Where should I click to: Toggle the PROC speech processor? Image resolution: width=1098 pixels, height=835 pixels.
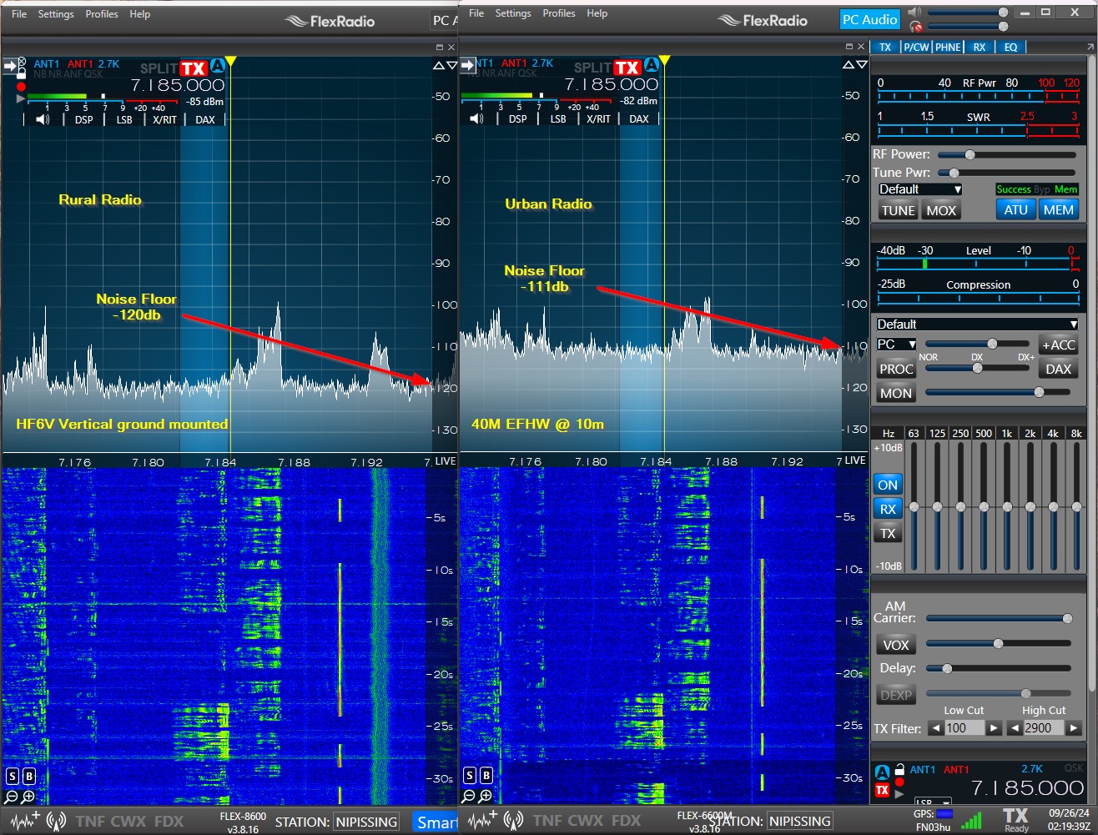click(896, 369)
